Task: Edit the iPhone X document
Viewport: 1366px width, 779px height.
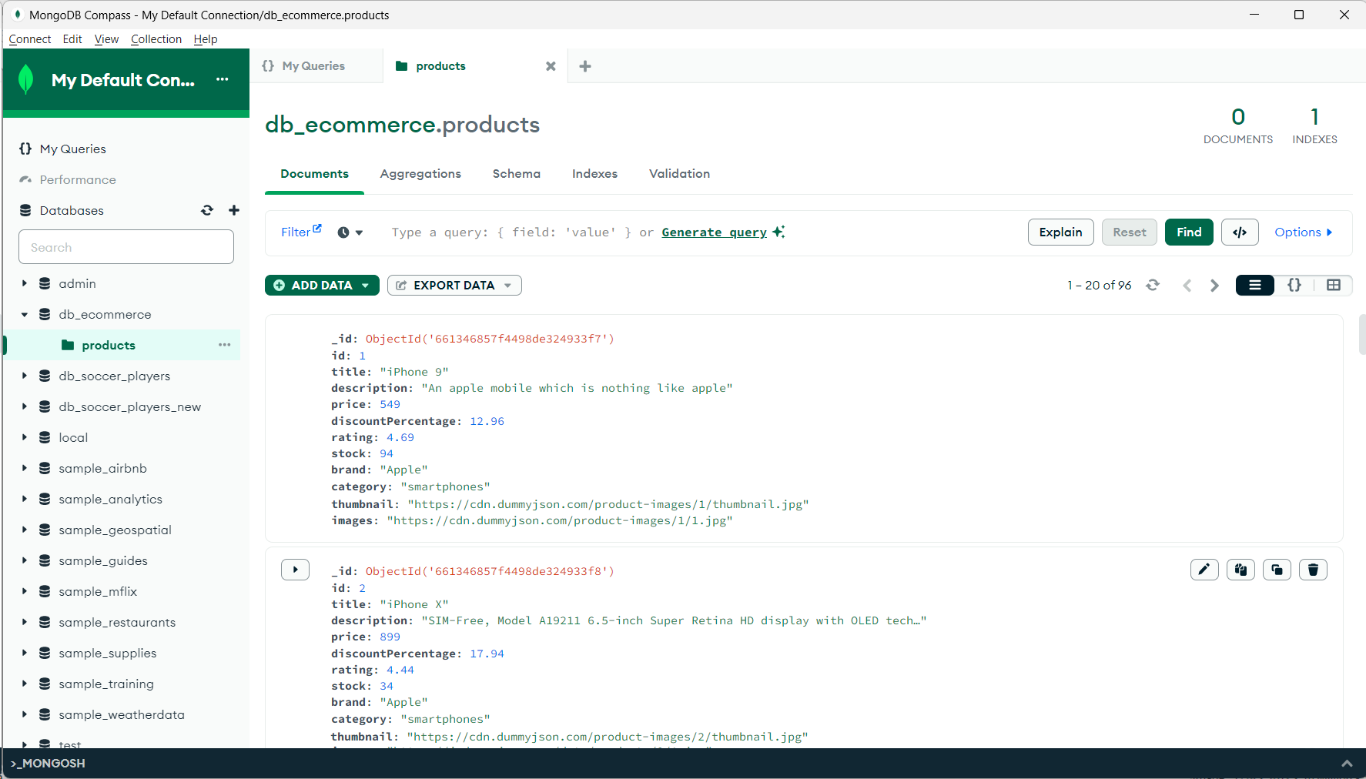Action: 1204,570
